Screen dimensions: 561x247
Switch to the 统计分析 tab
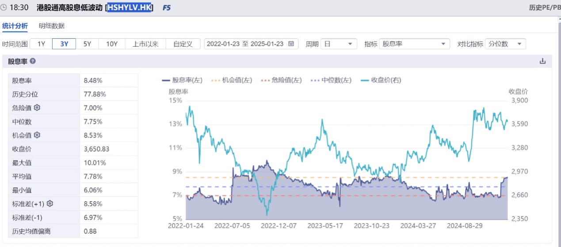[x=15, y=26]
